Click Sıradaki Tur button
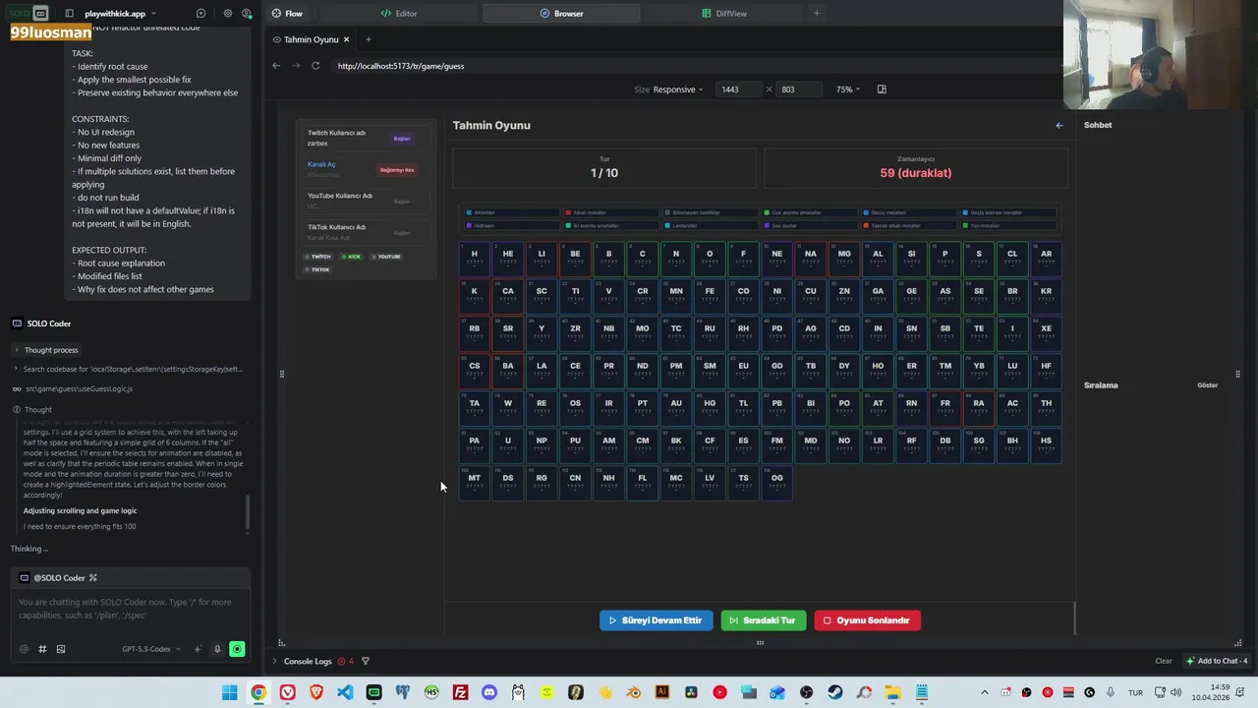Image resolution: width=1258 pixels, height=708 pixels. click(x=763, y=620)
